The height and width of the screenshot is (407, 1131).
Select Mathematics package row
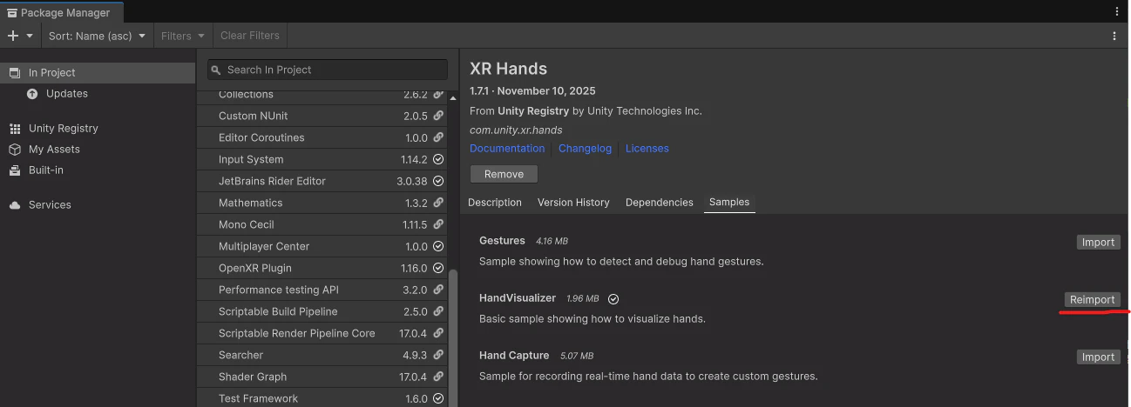[x=322, y=203]
